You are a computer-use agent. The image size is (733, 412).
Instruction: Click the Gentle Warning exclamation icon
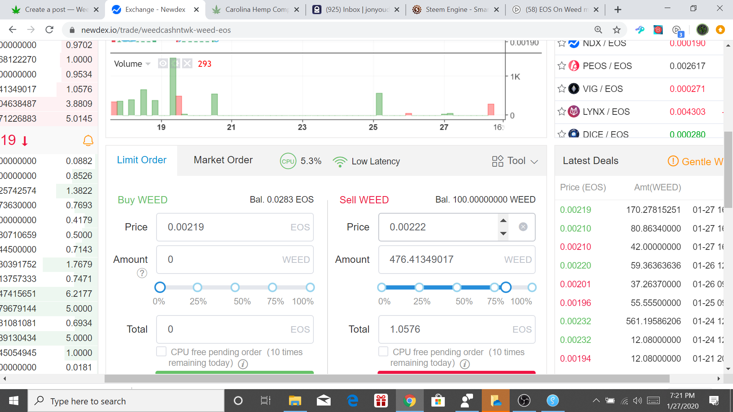673,161
